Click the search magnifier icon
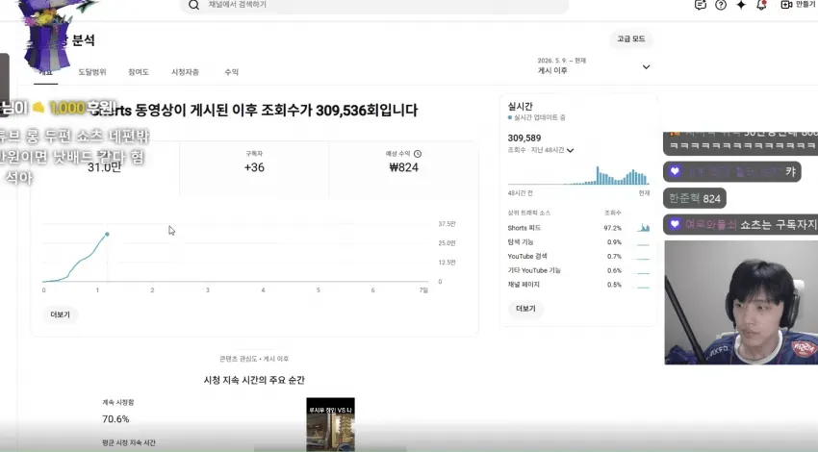 click(x=193, y=5)
